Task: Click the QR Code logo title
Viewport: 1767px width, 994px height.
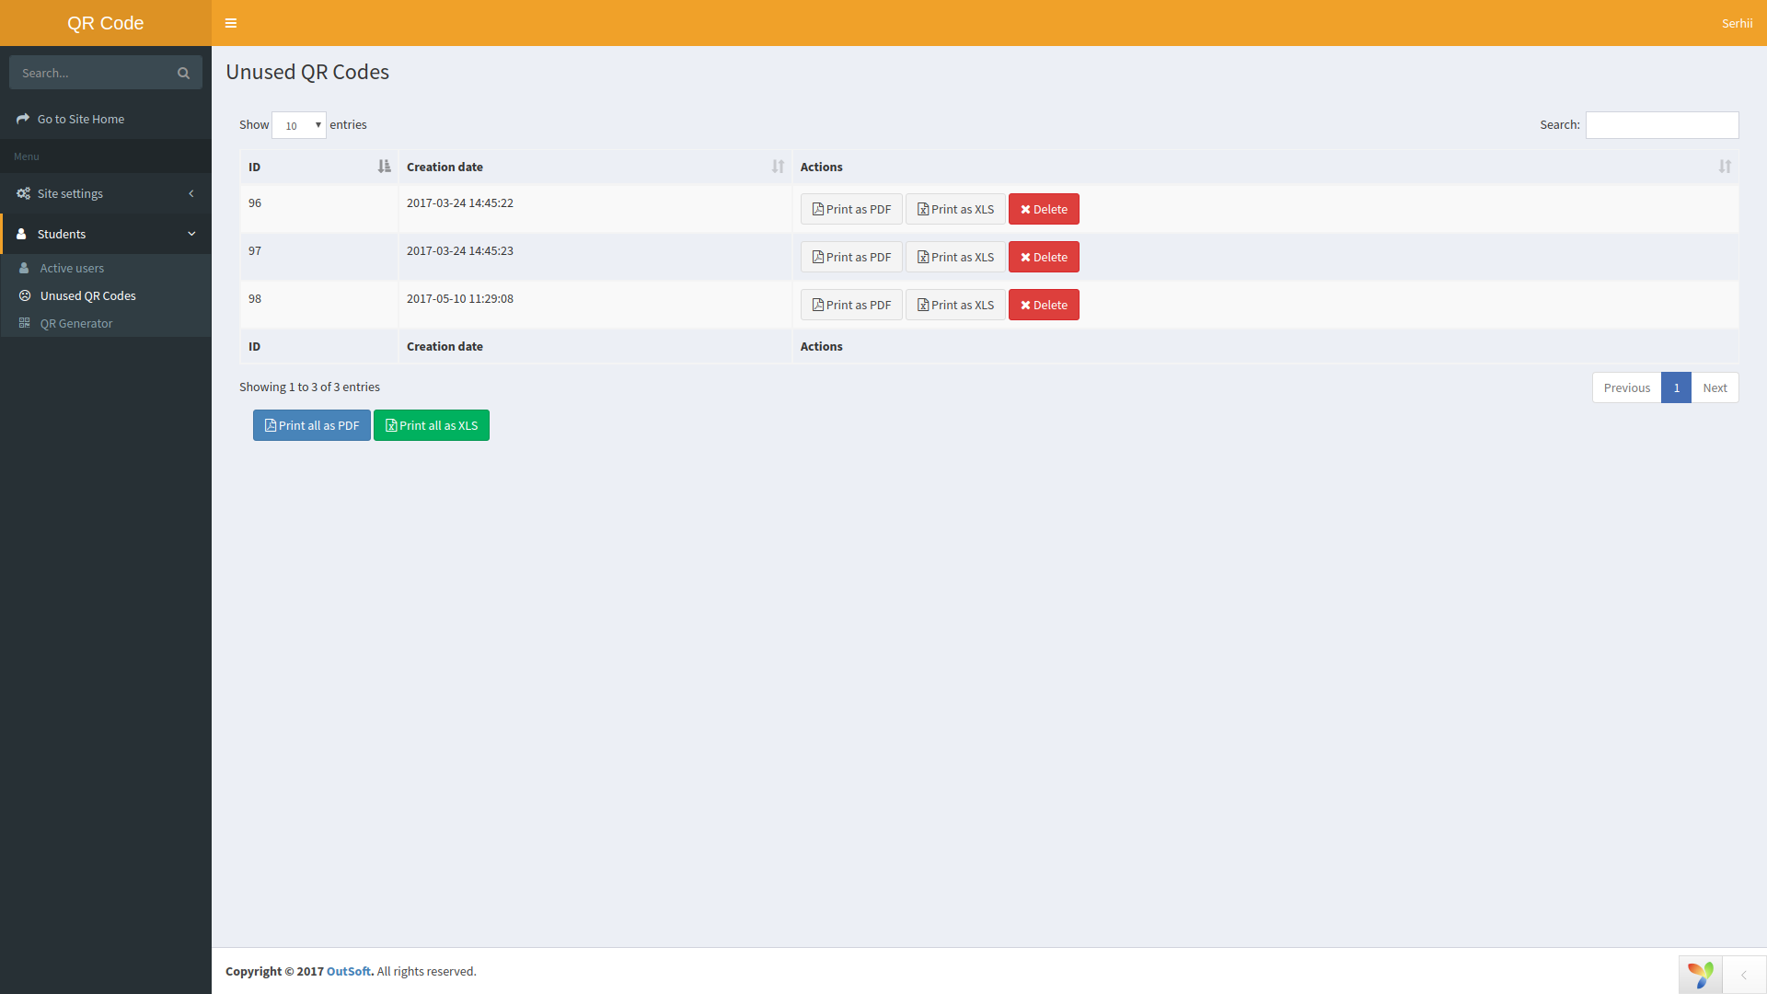Action: pyautogui.click(x=106, y=23)
